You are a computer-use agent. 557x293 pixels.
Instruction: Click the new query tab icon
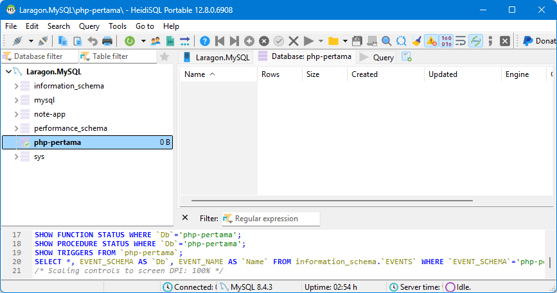click(407, 56)
